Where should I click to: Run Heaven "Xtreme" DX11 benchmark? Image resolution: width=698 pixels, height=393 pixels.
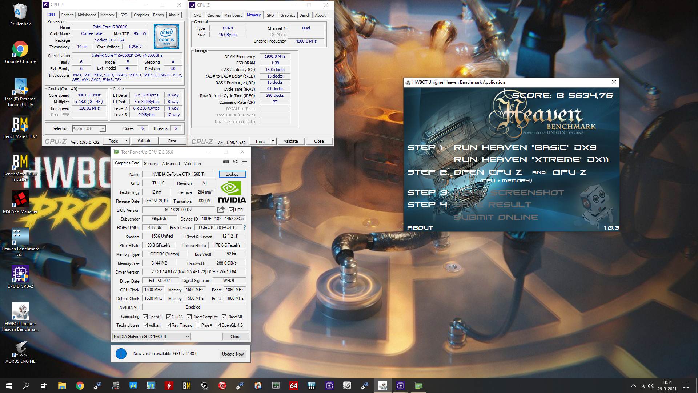click(531, 160)
